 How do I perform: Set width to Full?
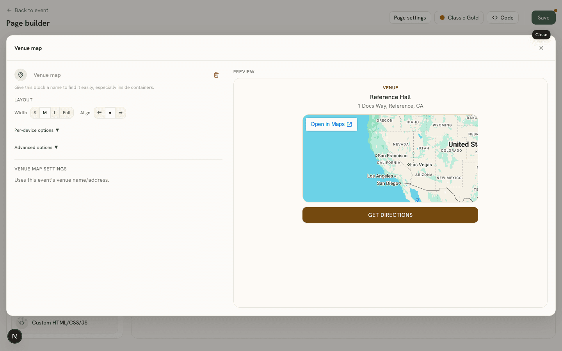pyautogui.click(x=67, y=113)
